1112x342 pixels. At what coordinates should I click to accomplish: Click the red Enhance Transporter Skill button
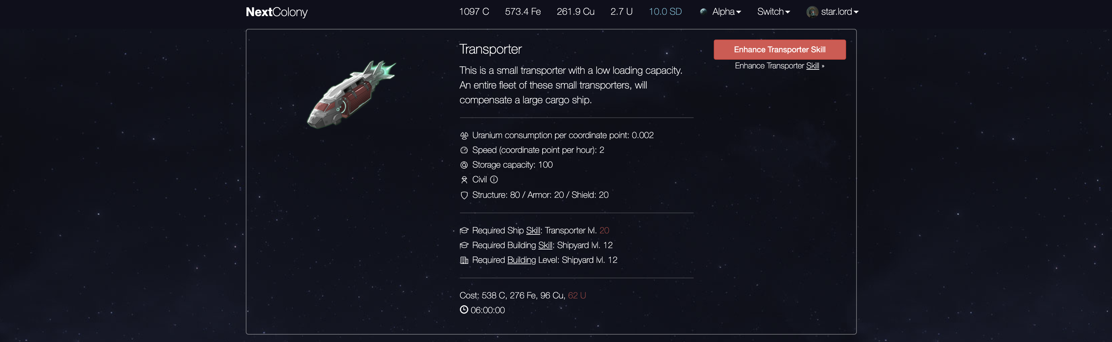[779, 50]
